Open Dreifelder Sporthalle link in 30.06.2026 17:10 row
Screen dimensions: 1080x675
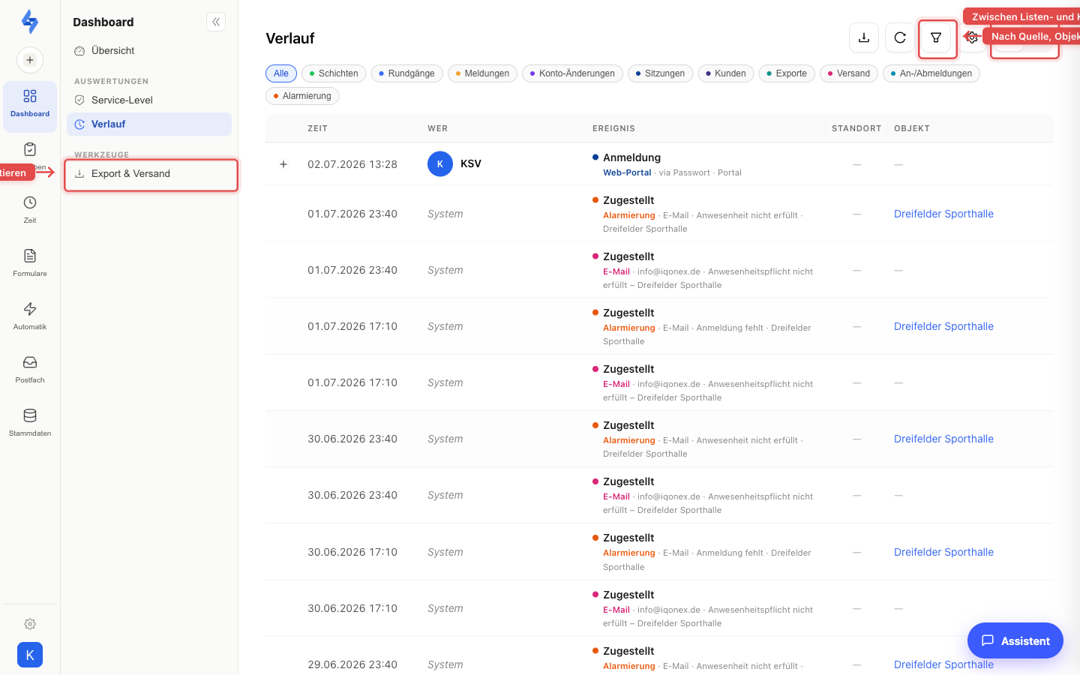943,552
